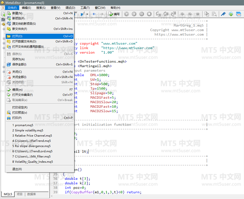The image size is (244, 199).
Task: Click the MQL5 cloud protector shield icon
Action: (231, 14)
